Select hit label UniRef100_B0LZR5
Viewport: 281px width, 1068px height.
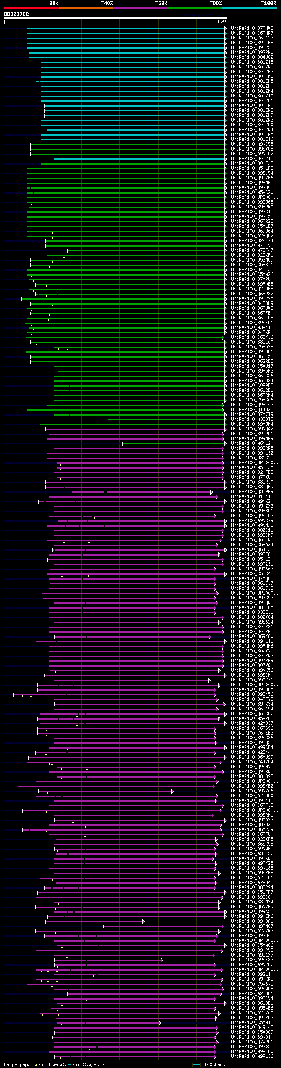(252, 67)
